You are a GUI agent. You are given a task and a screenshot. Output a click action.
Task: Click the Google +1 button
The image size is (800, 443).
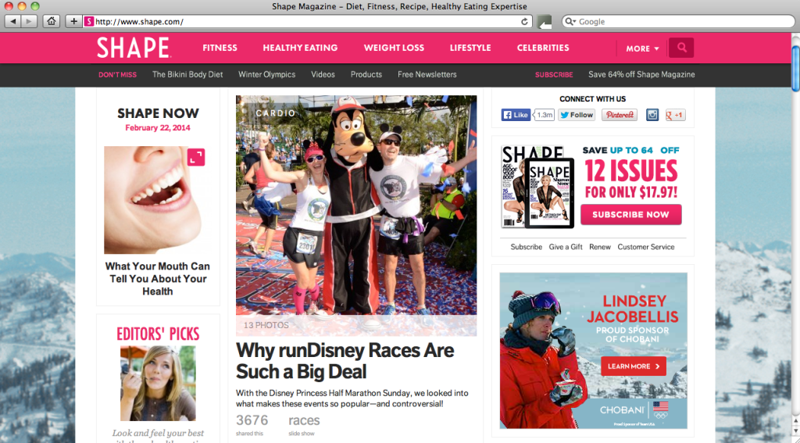coord(675,115)
